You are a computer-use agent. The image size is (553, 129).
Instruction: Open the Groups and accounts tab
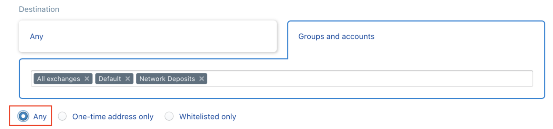[416, 39]
